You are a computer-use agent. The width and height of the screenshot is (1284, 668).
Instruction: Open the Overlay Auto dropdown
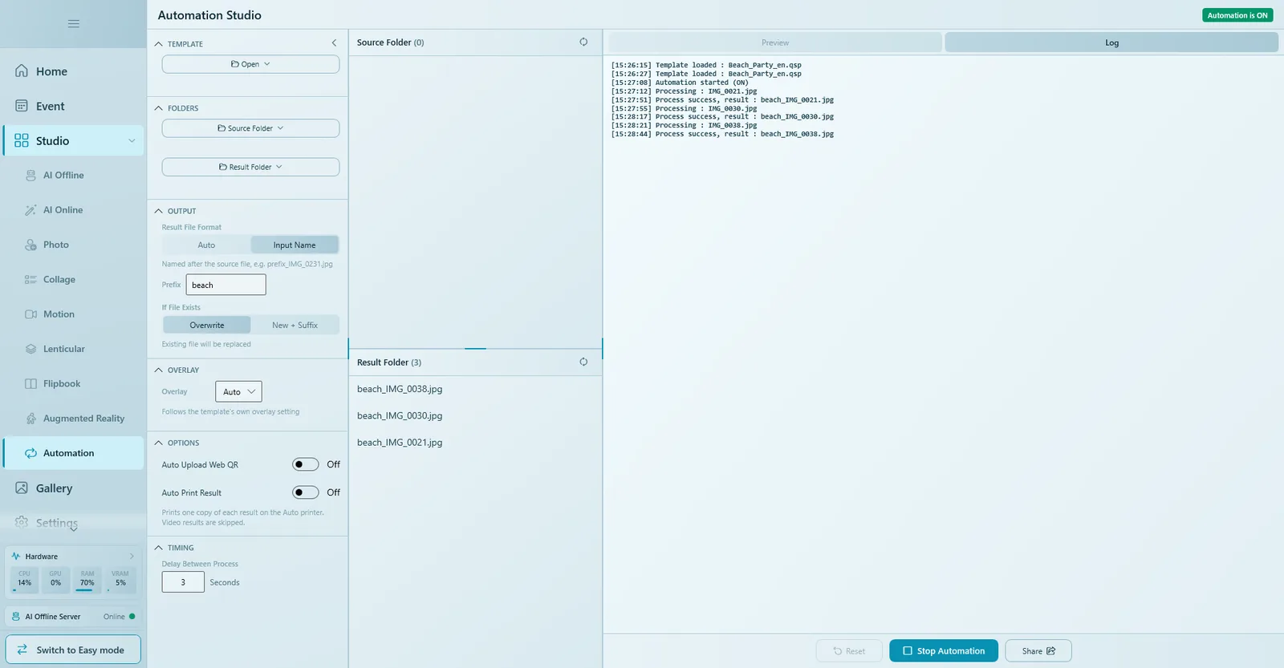(x=238, y=391)
